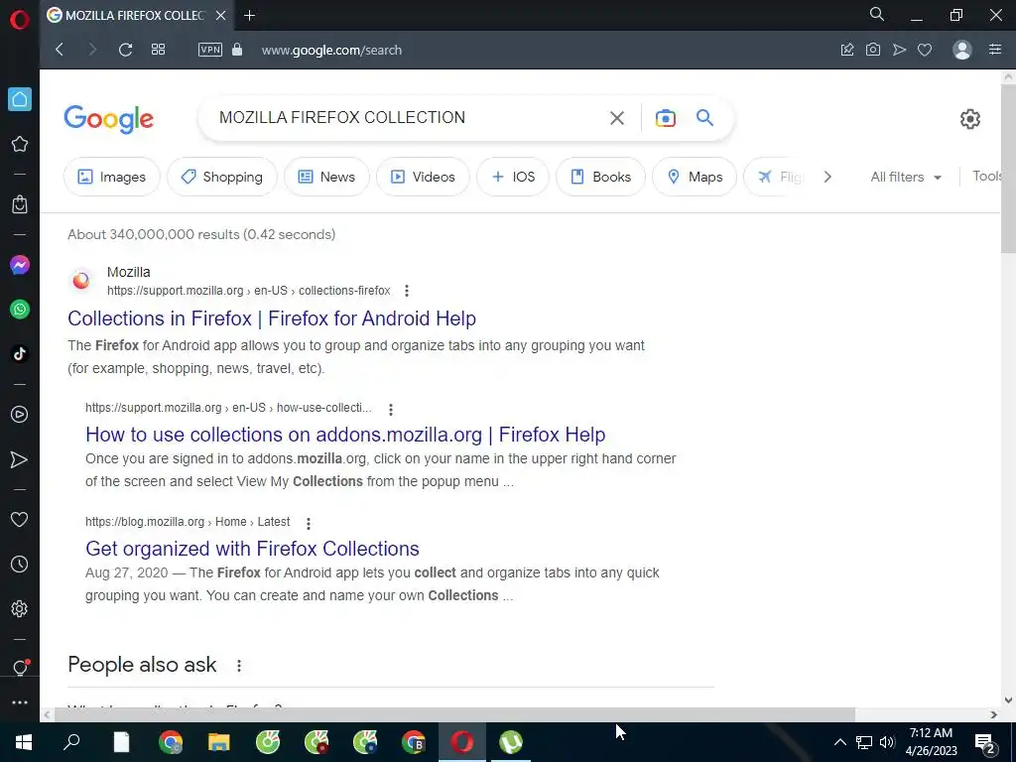
Task: Expand the All filters dropdown
Action: (x=906, y=177)
